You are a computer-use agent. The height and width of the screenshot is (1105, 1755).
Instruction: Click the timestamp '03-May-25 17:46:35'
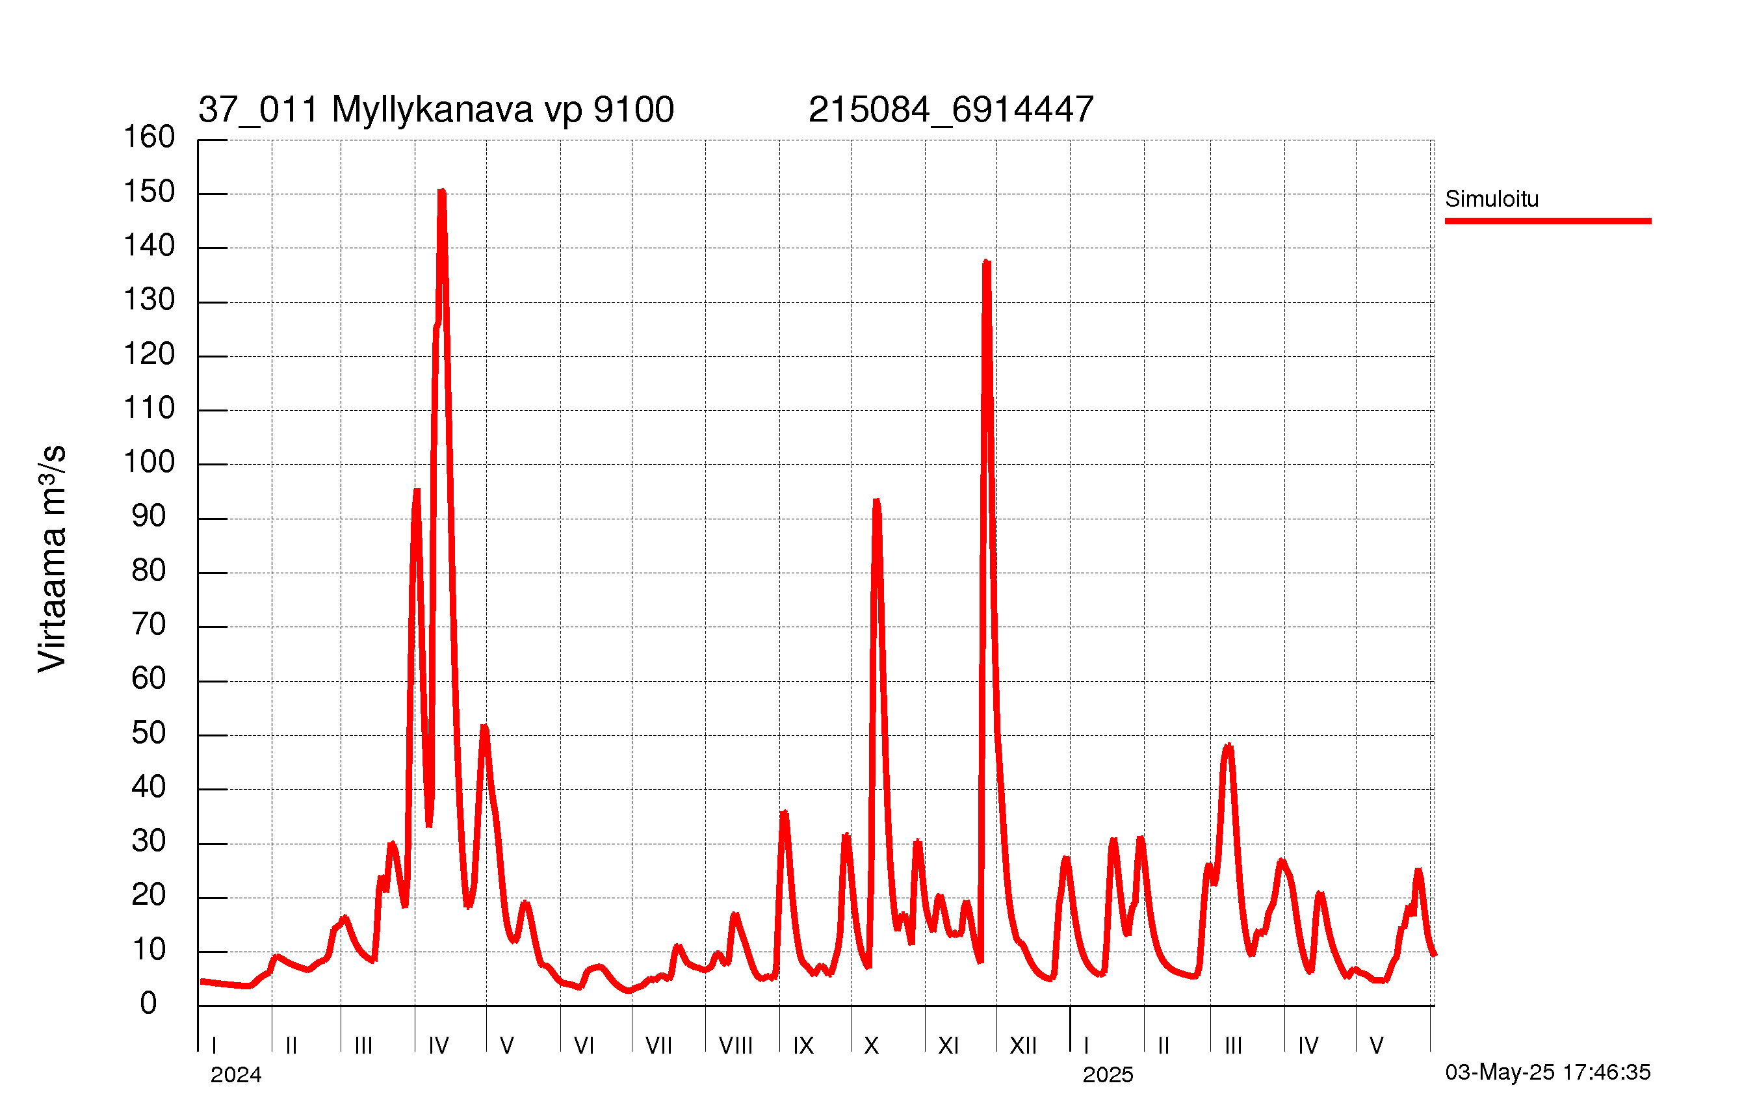click(1548, 1071)
